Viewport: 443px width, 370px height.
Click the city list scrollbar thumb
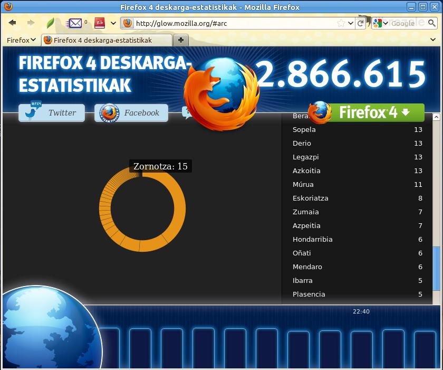436,268
